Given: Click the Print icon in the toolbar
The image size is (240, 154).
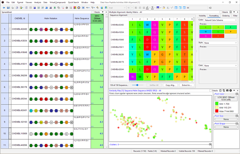Looking at the screenshot, I should point(12,8).
